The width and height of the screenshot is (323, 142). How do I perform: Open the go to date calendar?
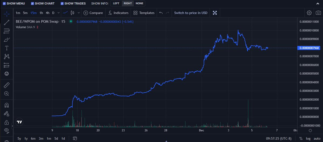75,139
